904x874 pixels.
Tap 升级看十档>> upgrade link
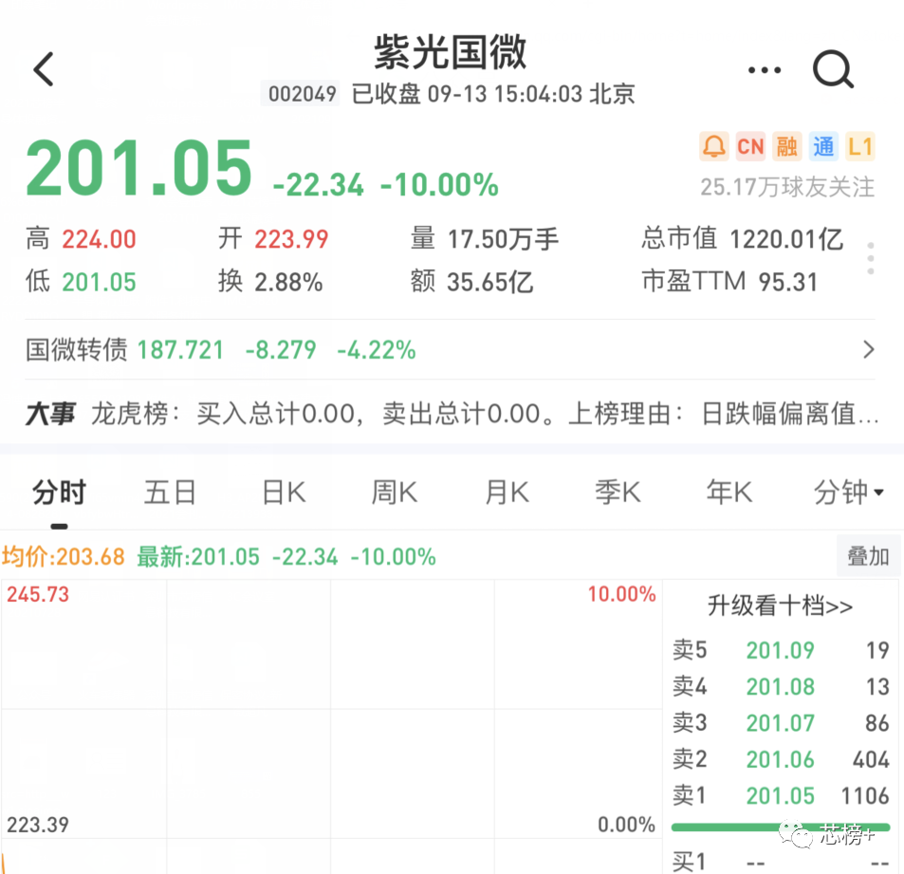tap(780, 605)
